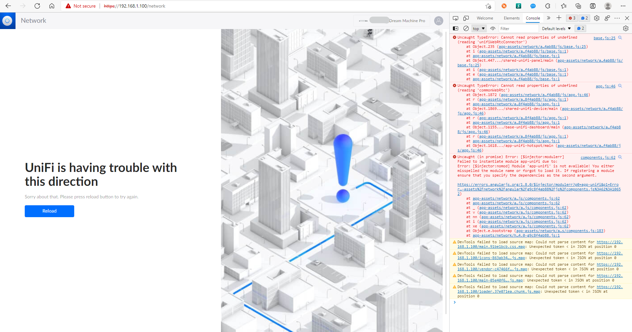Open the browser Favorites list icon
The width and height of the screenshot is (632, 332).
click(x=563, y=6)
